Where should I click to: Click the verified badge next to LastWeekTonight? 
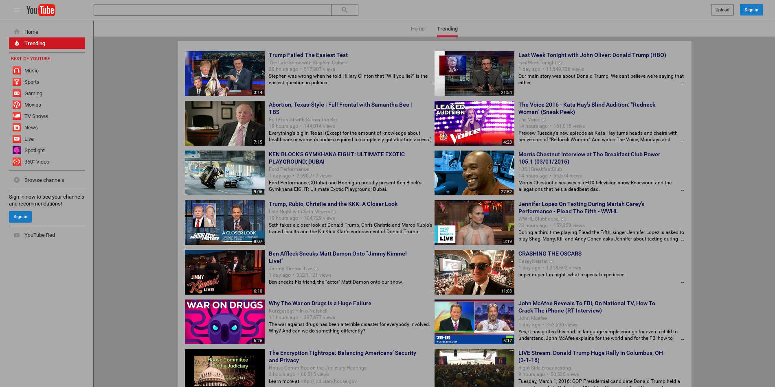(x=560, y=63)
